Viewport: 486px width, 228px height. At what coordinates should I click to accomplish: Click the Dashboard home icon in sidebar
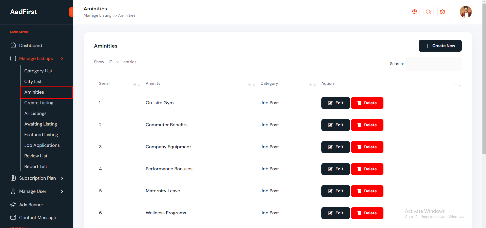point(13,46)
